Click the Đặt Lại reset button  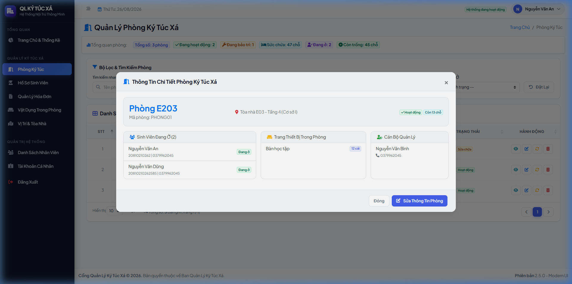539,87
